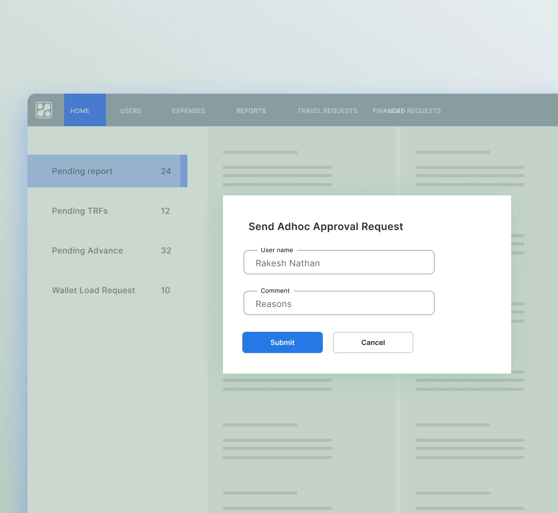The width and height of the screenshot is (558, 513).
Task: Submit the adhoc approval request
Action: pos(282,343)
